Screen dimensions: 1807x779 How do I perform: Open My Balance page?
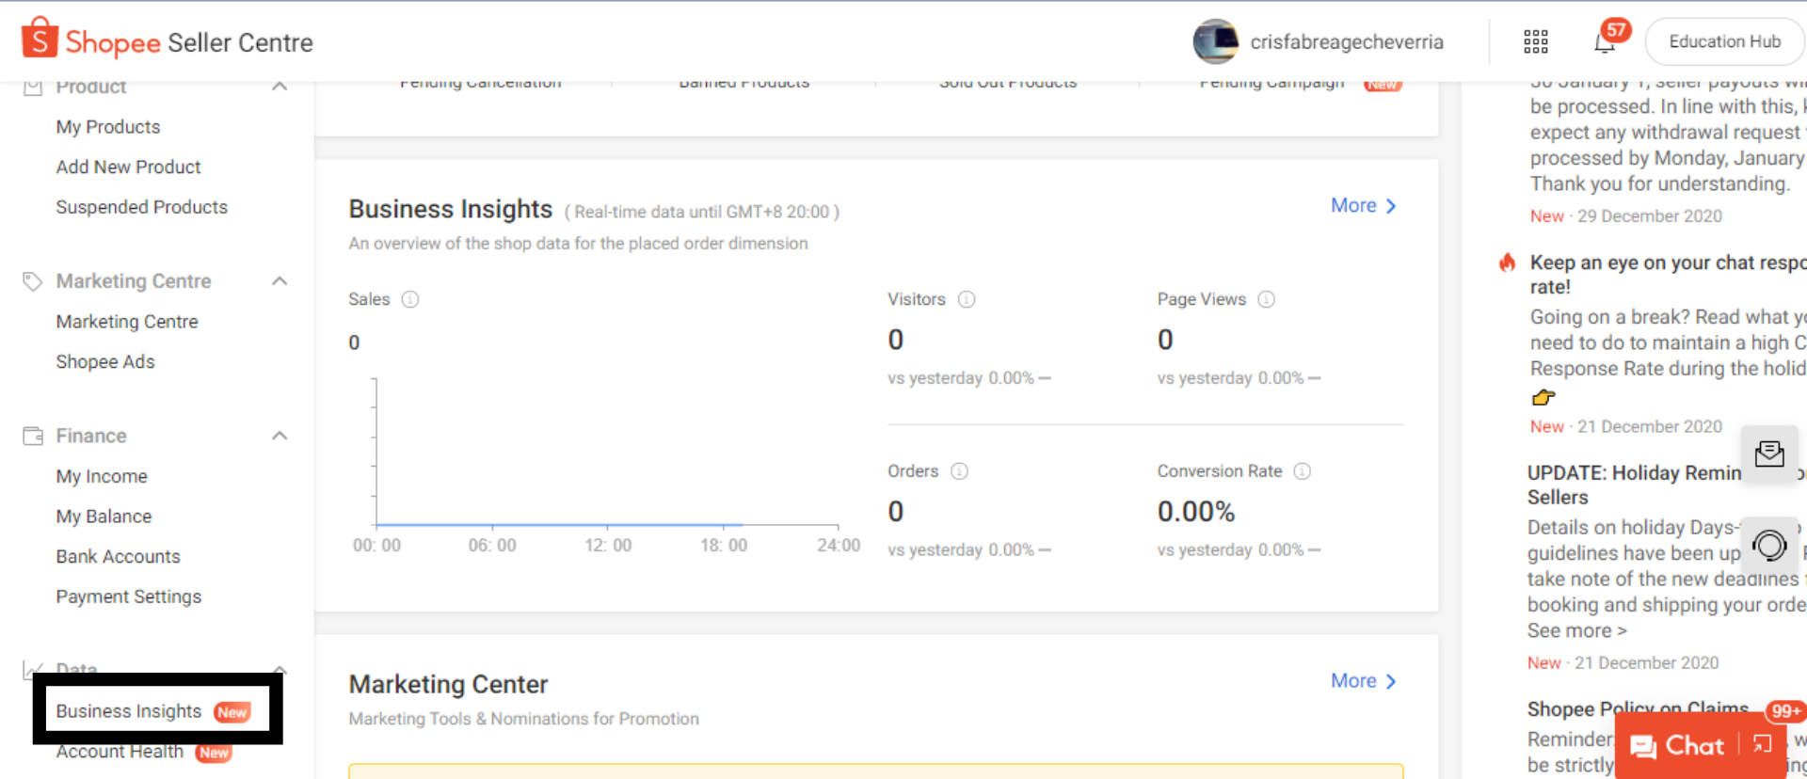click(104, 517)
